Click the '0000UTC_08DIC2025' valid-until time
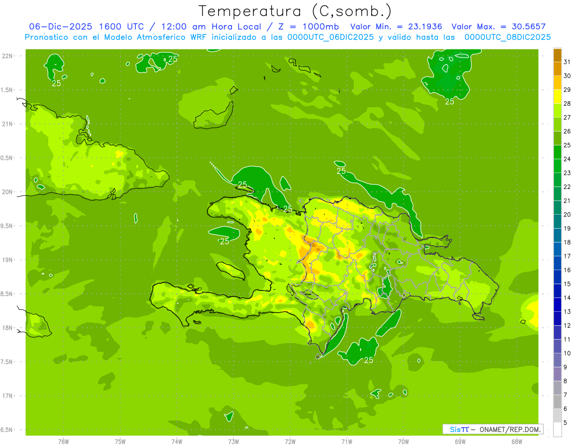Screen dimensions: 580x448 tap(507, 37)
